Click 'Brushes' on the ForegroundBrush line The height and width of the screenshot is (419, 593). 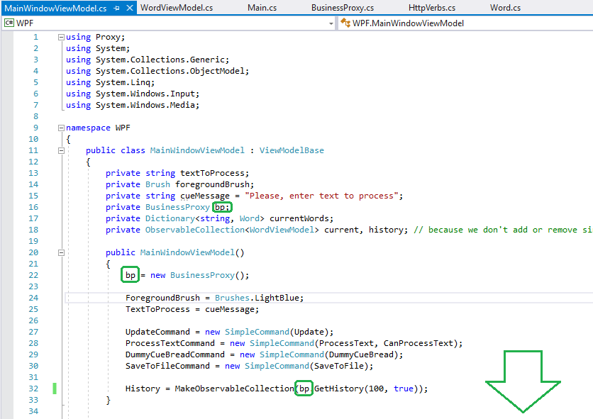click(232, 298)
